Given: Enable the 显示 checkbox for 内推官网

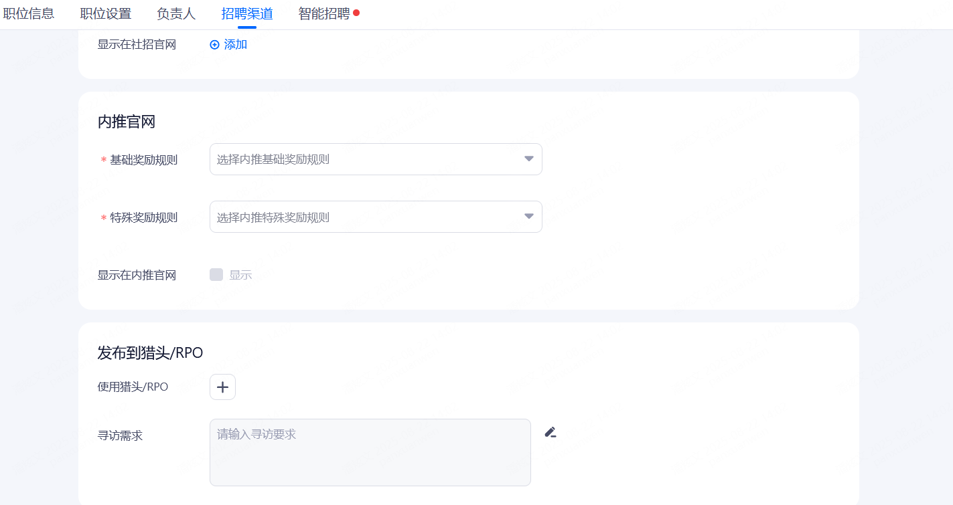Looking at the screenshot, I should (216, 275).
